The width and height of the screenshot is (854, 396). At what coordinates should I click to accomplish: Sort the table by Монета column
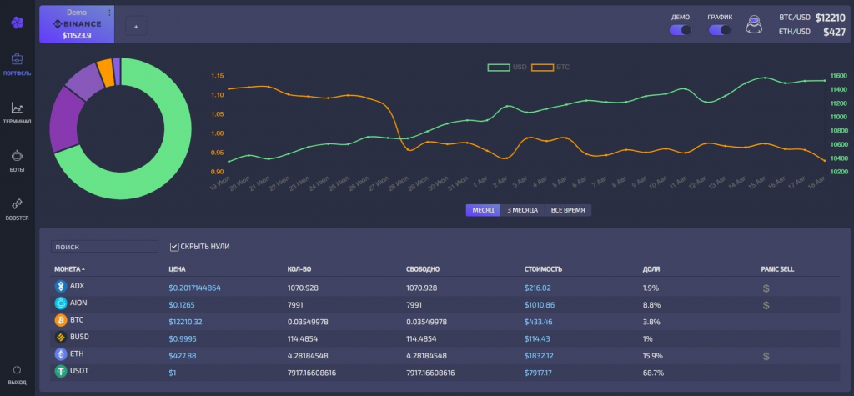click(x=69, y=269)
